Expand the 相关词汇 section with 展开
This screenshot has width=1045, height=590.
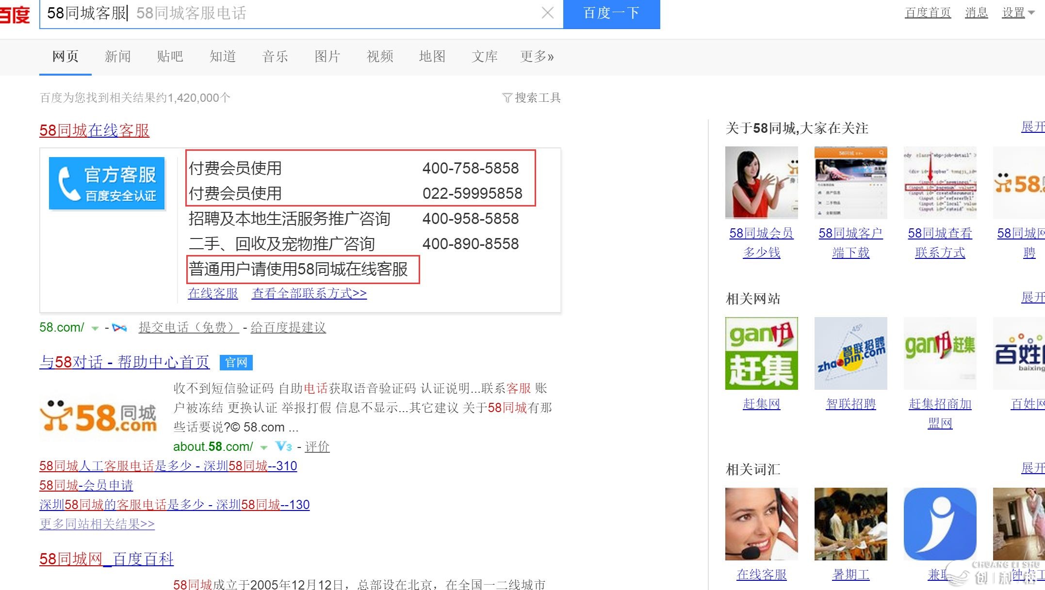coord(1033,468)
